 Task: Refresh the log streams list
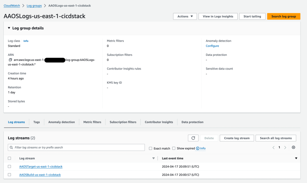(193, 138)
